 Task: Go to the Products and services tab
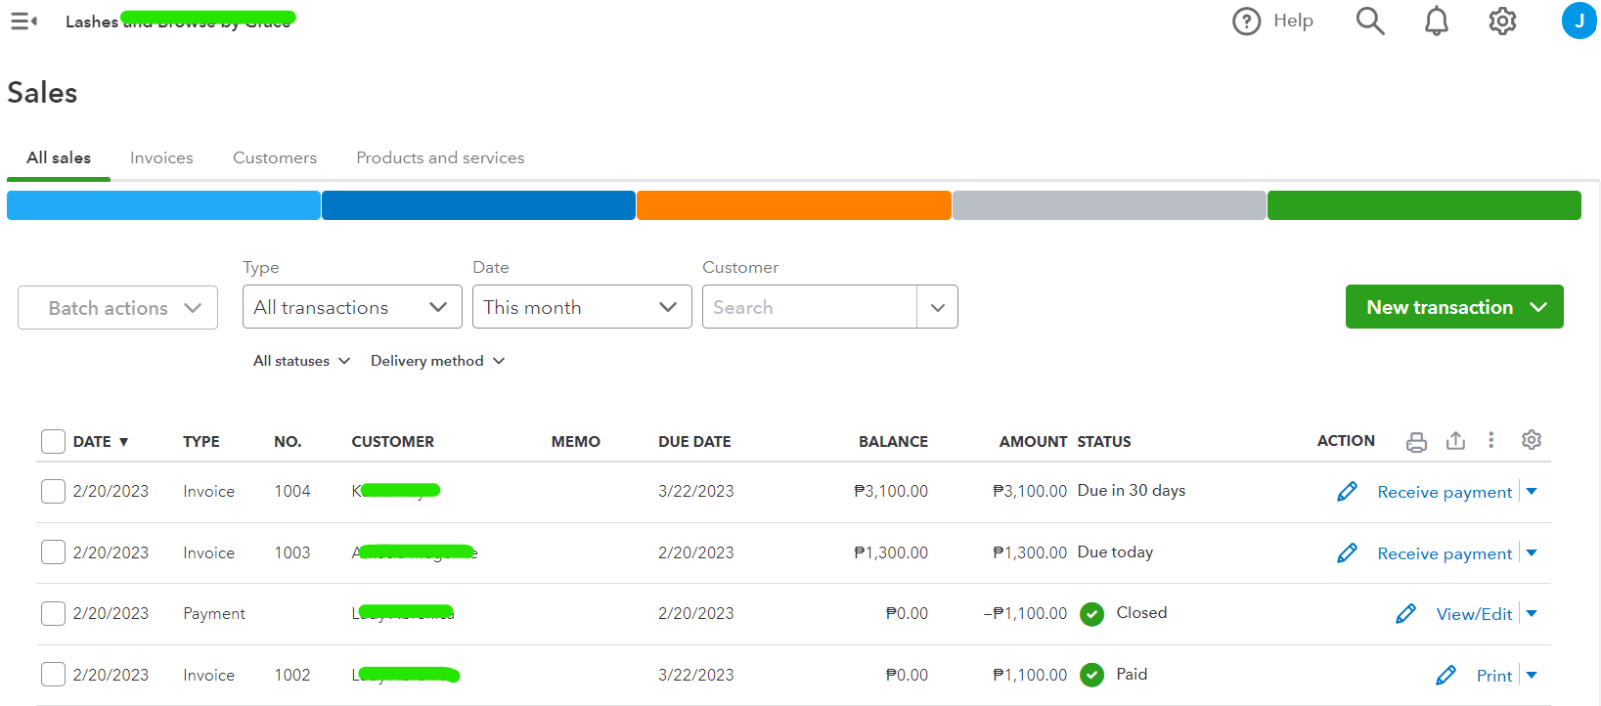[440, 157]
